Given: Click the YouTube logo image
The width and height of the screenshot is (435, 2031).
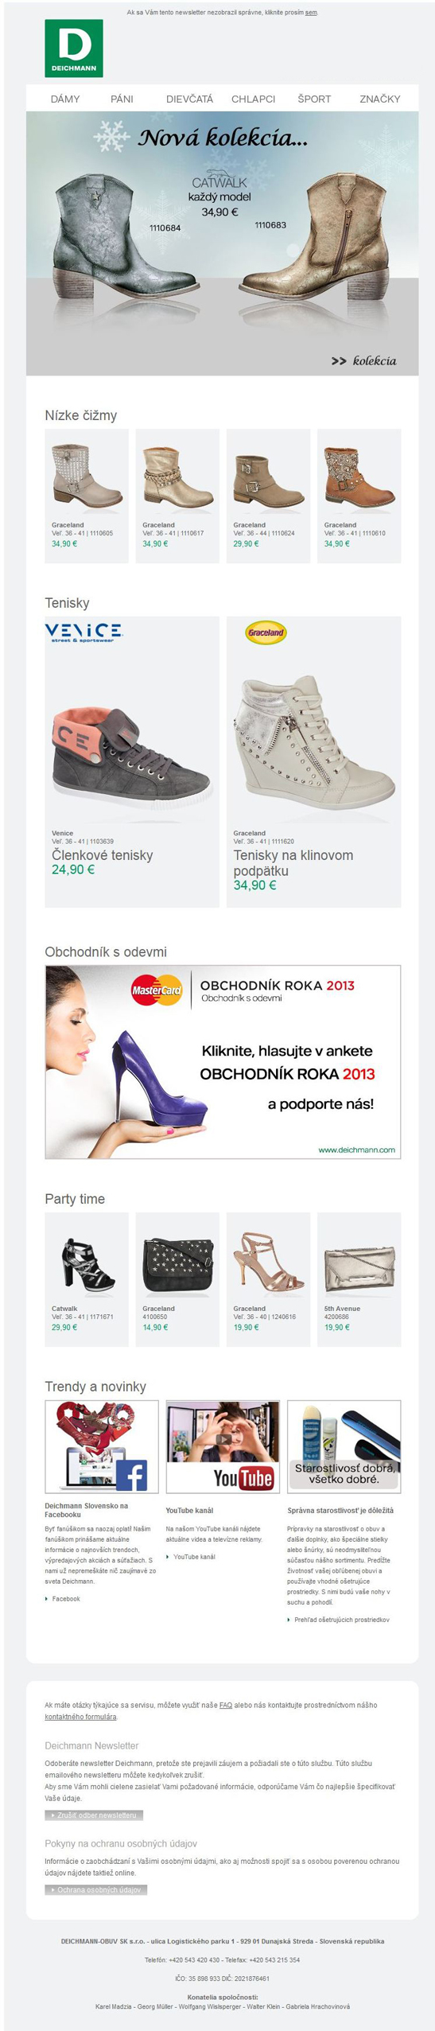Looking at the screenshot, I should (243, 1477).
